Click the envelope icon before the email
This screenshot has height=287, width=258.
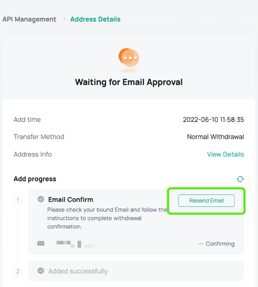click(41, 243)
